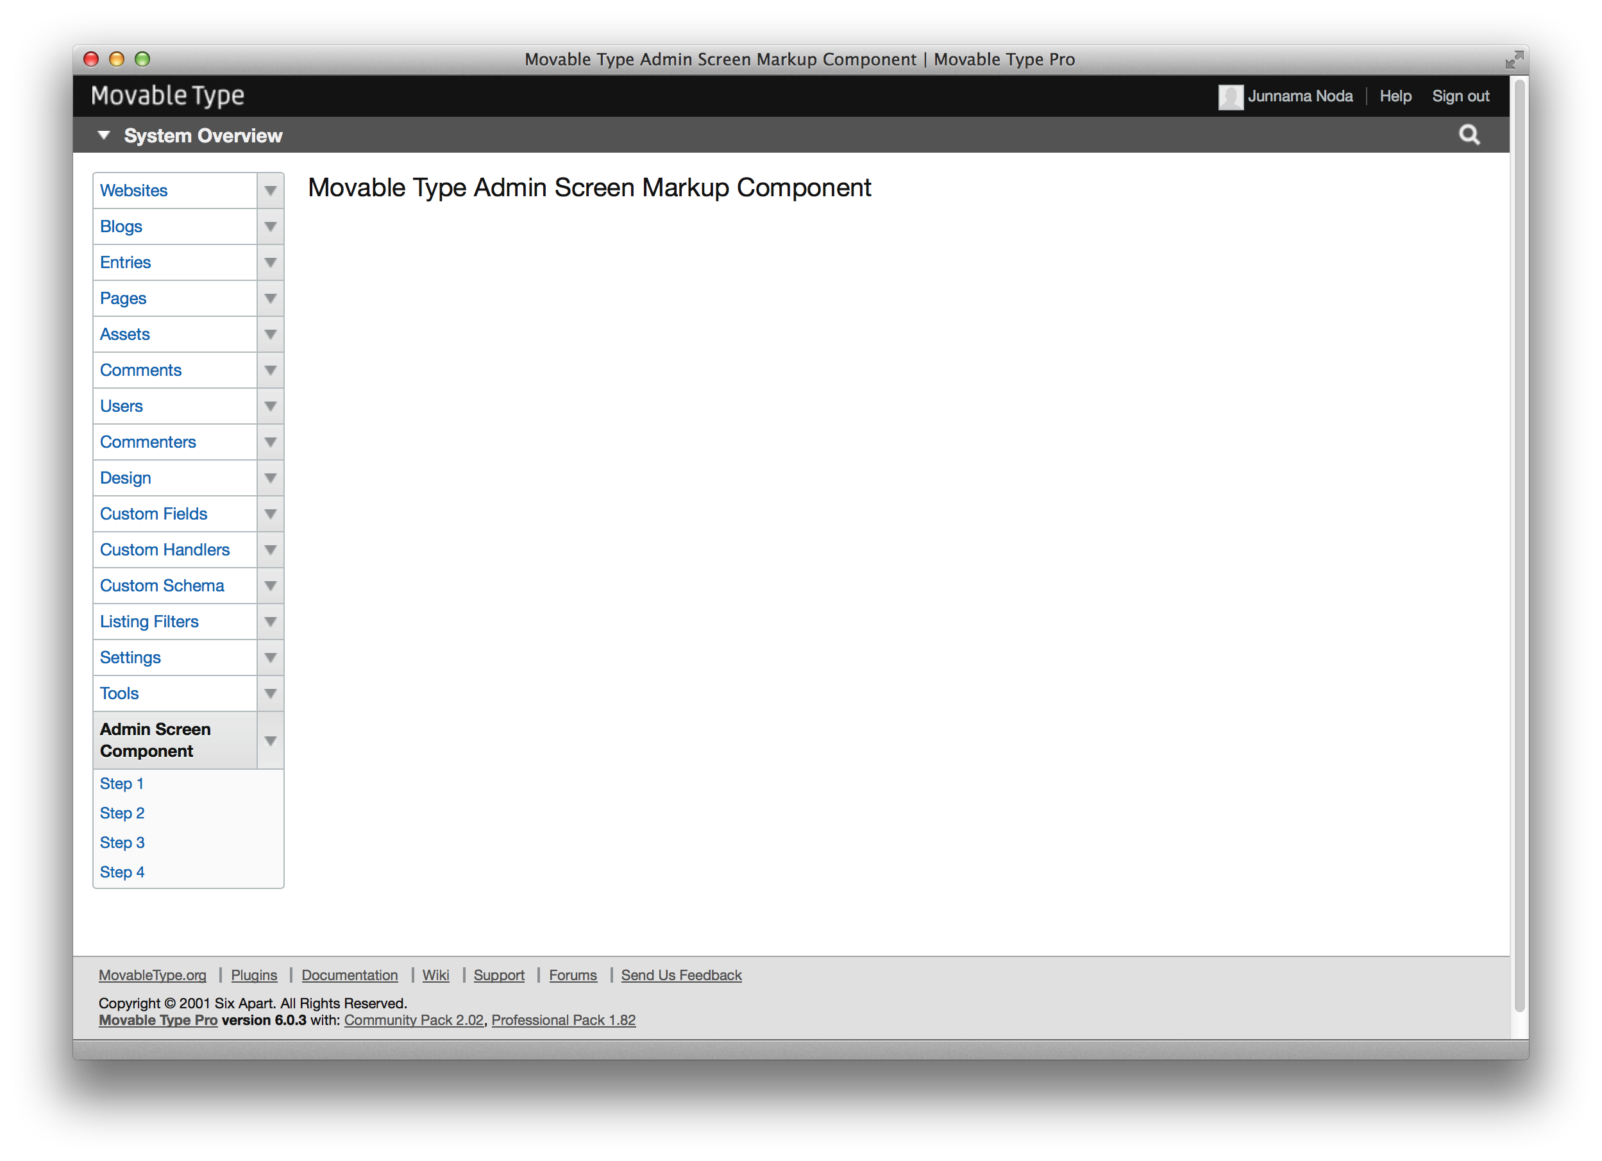Screen dimensions: 1602x1161
Task: Open the Tools dropdown arrow
Action: tap(270, 694)
